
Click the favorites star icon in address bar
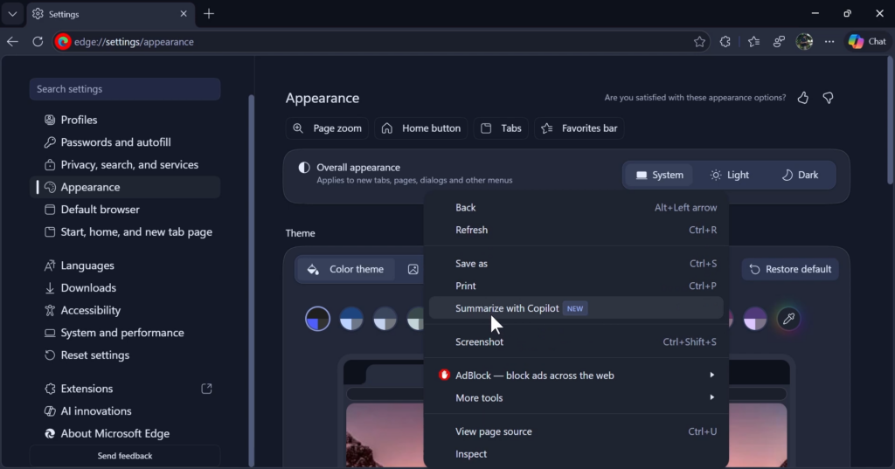click(x=699, y=42)
